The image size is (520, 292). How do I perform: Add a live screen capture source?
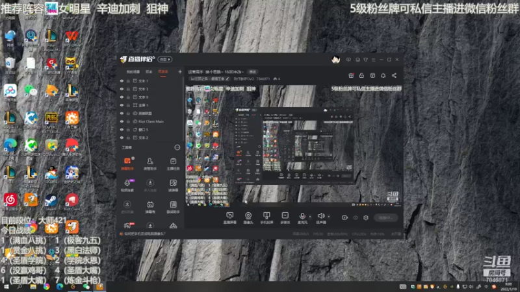[x=230, y=218]
